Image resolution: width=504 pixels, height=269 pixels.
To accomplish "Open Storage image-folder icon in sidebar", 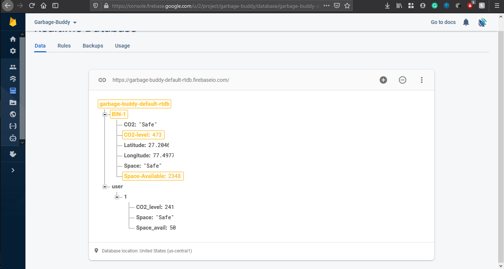I will coord(13,102).
